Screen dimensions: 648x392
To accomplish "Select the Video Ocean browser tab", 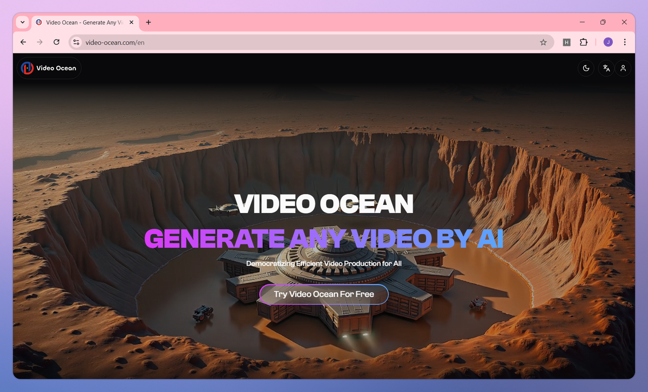I will pos(84,22).
